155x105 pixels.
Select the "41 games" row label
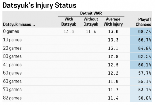pyautogui.click(x=13, y=65)
